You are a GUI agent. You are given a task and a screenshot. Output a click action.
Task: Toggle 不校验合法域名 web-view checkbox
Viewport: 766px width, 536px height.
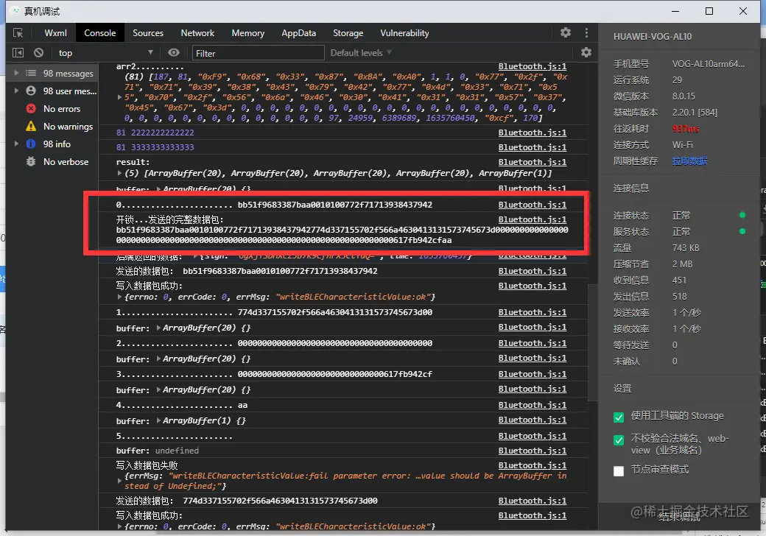click(619, 440)
